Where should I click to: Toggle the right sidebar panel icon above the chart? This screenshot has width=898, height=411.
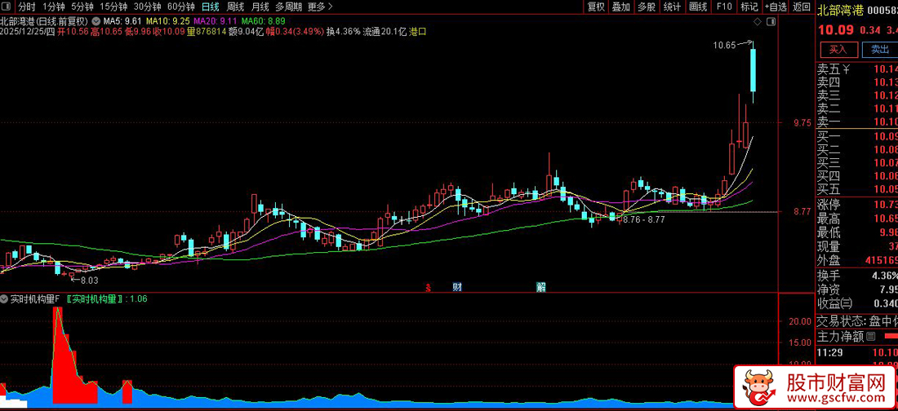coord(771,21)
